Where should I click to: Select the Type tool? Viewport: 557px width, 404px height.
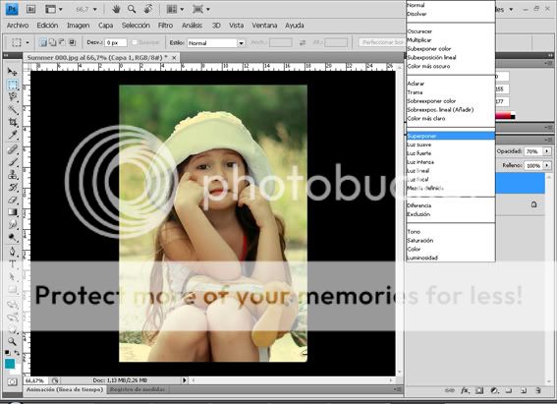13,264
